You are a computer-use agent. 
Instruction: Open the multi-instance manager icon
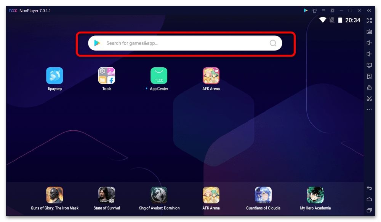tap(369, 87)
